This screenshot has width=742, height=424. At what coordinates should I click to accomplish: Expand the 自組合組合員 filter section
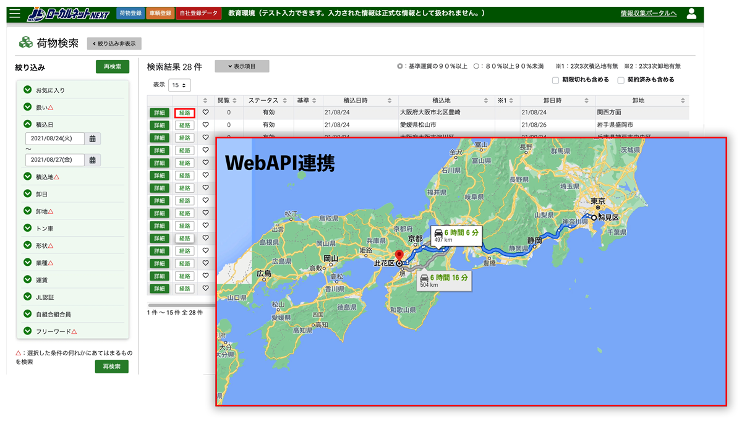point(28,314)
